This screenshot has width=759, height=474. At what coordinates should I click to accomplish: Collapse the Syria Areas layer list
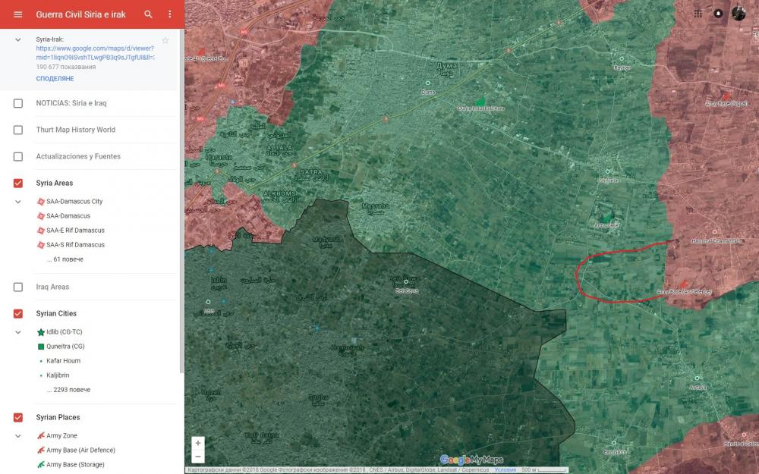click(x=18, y=202)
